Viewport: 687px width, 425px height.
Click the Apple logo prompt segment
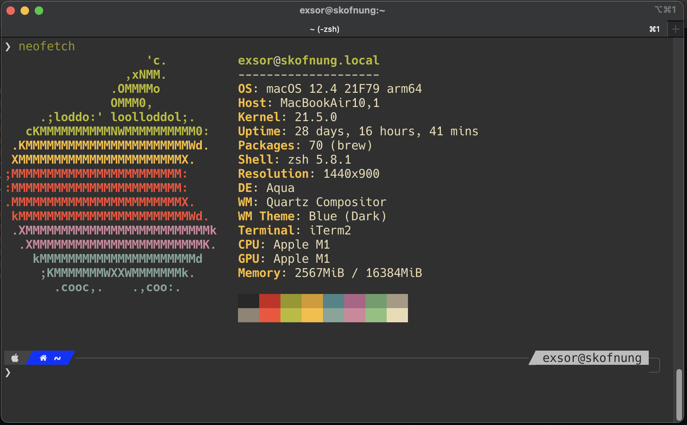pyautogui.click(x=15, y=358)
